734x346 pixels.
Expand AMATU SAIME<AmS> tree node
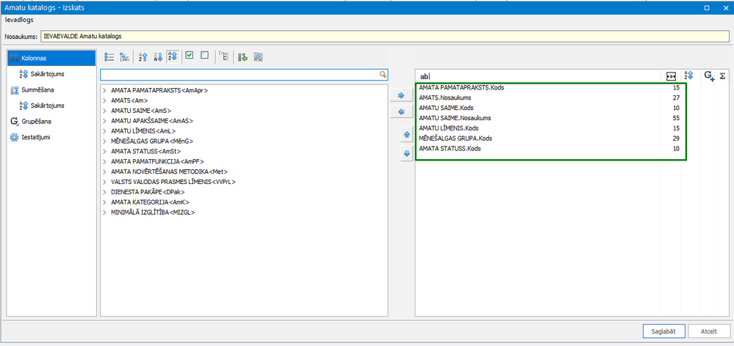[x=104, y=111]
